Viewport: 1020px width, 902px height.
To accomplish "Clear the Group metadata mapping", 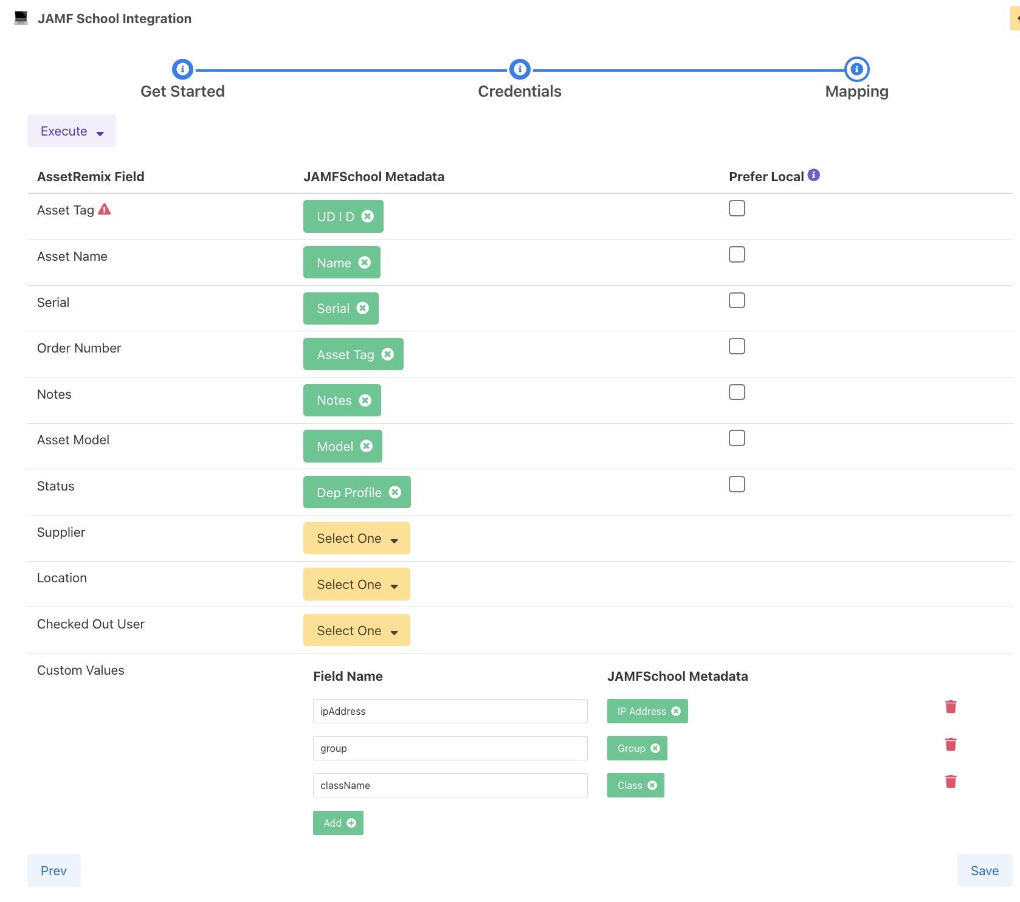I will click(x=655, y=748).
